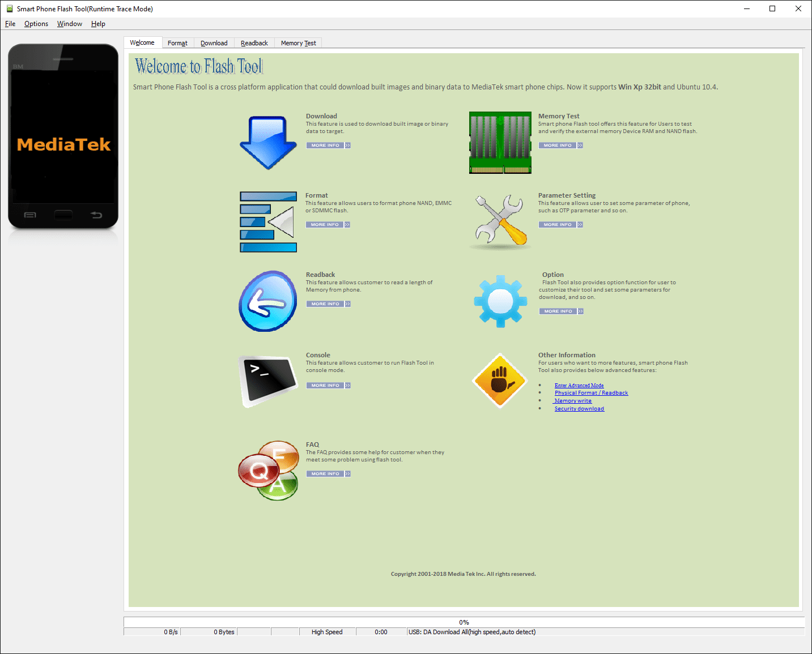Click the 0% progress bar
812x654 pixels.
tap(464, 622)
